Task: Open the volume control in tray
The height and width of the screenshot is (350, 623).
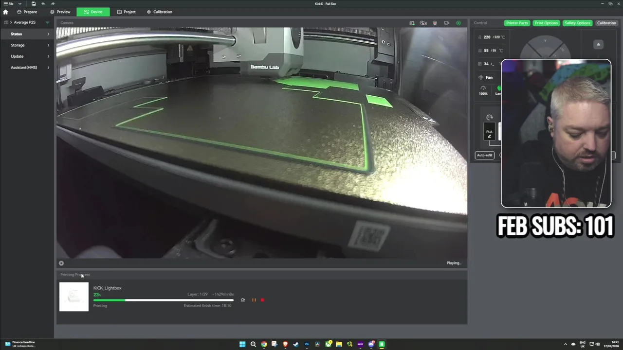Action: 598,344
